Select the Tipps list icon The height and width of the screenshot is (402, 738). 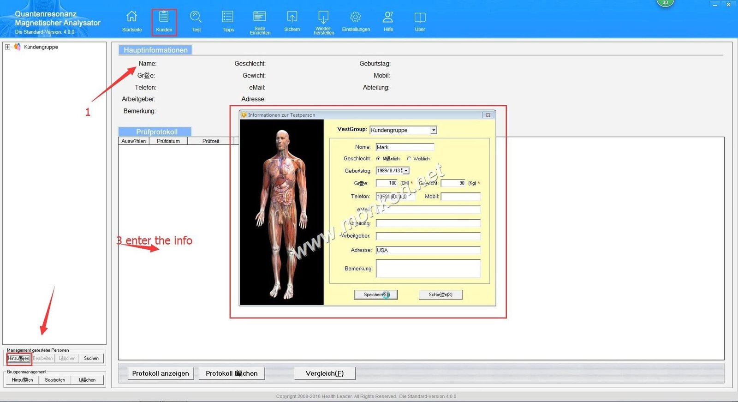click(x=228, y=17)
